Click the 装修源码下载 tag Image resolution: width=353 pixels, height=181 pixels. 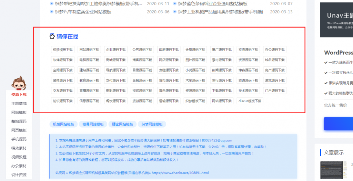[x=63, y=81]
